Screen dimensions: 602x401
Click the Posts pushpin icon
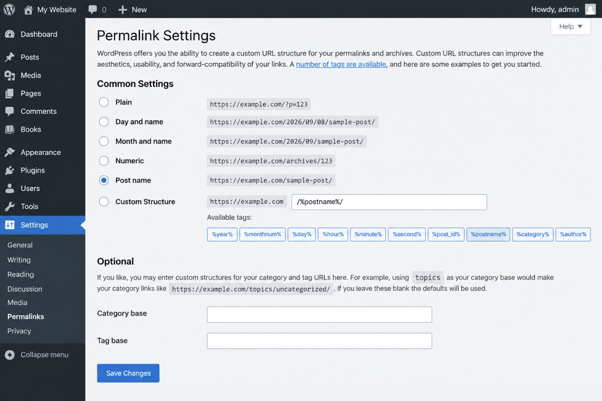click(10, 57)
